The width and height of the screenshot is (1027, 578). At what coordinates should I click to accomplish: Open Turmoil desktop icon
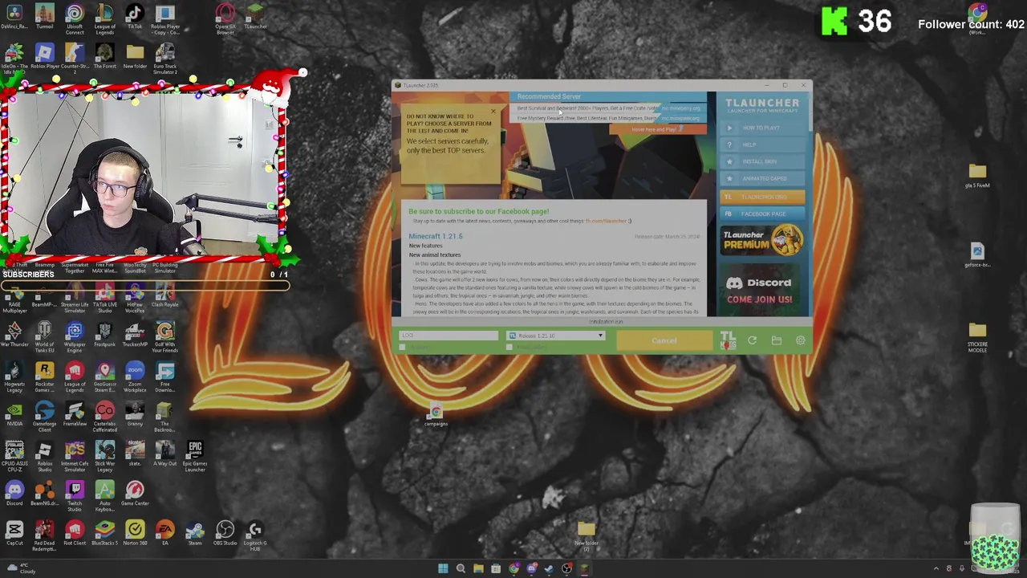(x=45, y=18)
